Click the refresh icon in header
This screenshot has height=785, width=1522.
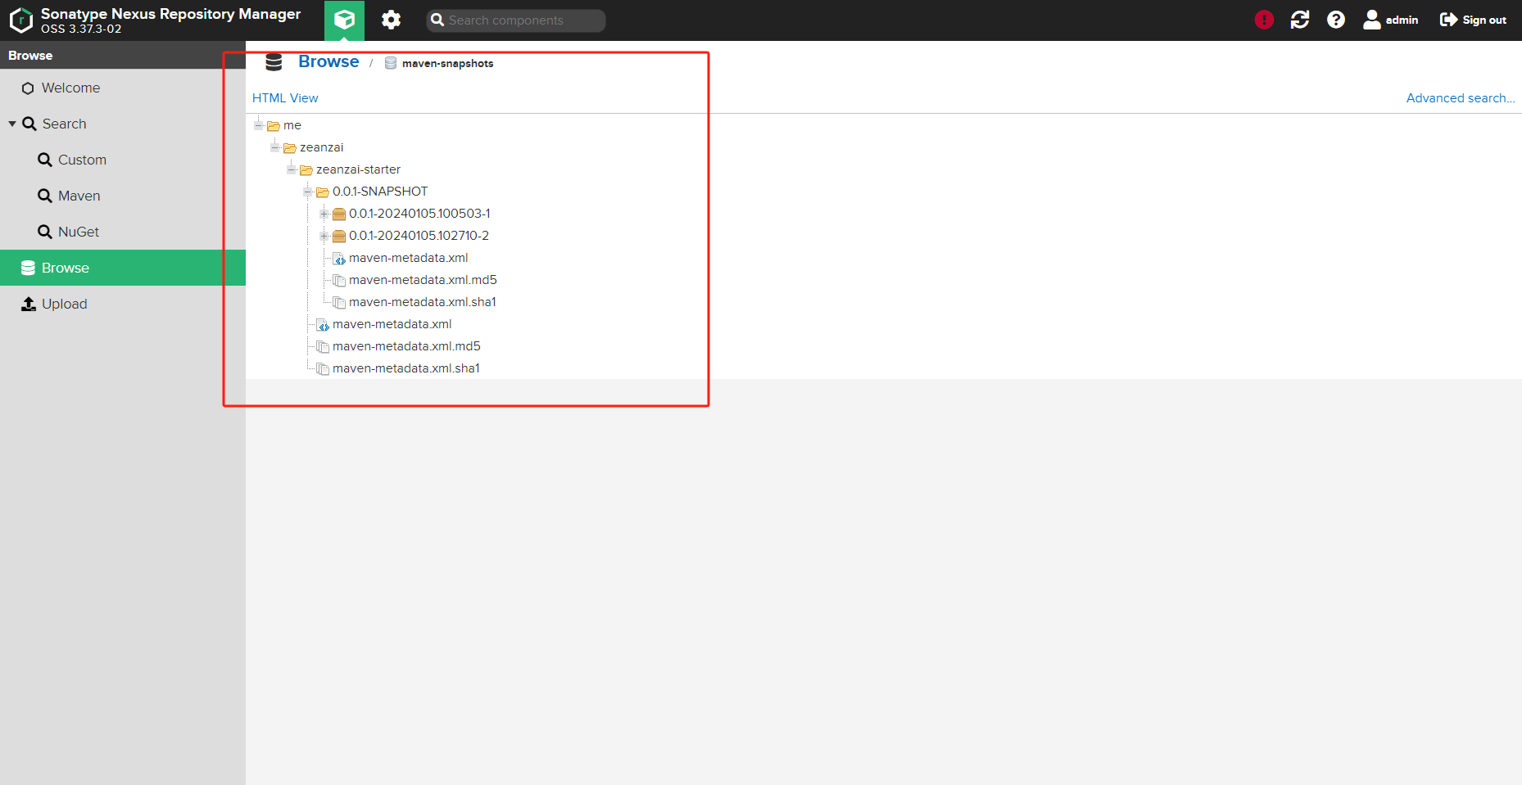click(x=1299, y=20)
